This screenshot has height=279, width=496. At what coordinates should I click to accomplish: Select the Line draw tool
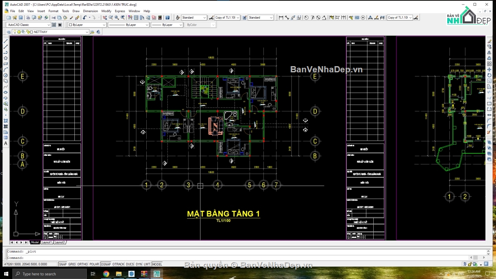coord(6,42)
